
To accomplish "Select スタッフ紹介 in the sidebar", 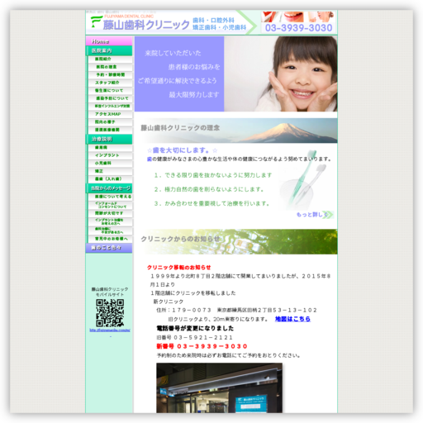I will pos(110,83).
